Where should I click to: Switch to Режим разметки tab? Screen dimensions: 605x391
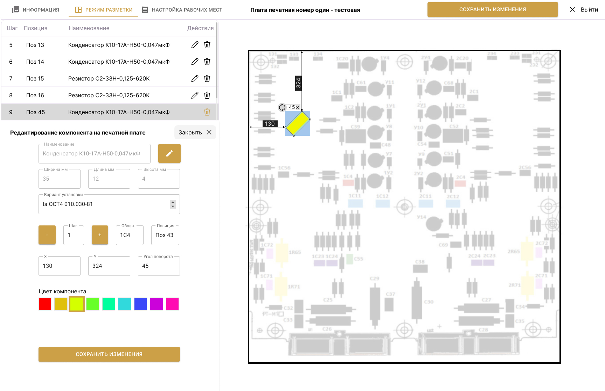coord(104,10)
